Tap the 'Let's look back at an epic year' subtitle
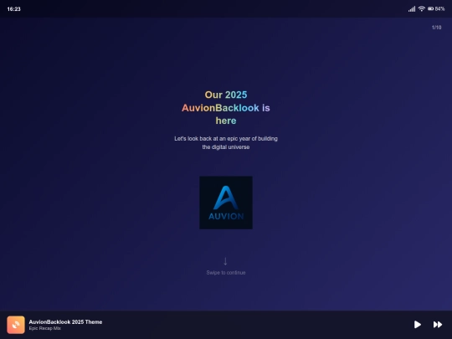 tap(226, 142)
